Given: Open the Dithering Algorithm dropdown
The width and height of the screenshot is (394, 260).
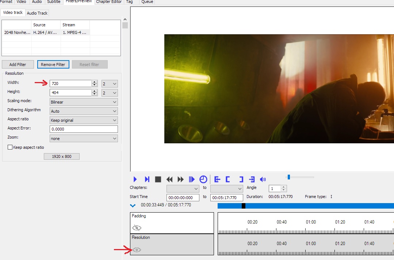Looking at the screenshot, I should 84,111.
